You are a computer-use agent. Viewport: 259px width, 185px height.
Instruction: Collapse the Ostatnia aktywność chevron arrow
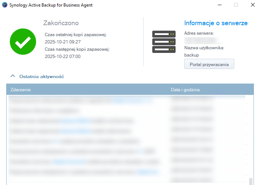[x=13, y=76]
